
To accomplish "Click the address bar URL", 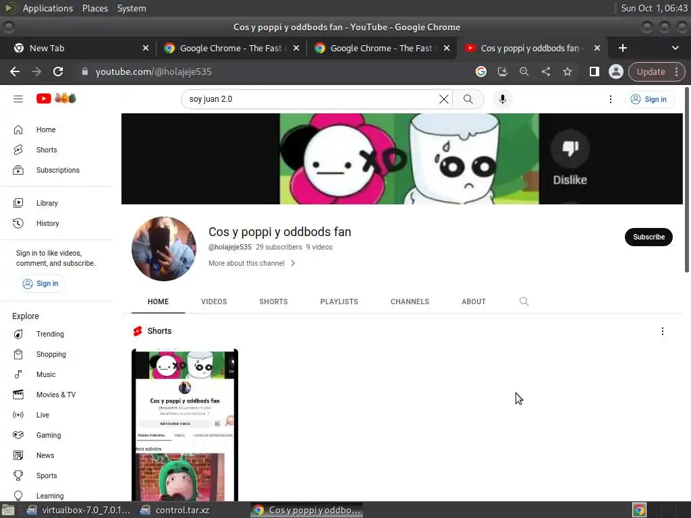I will [153, 71].
